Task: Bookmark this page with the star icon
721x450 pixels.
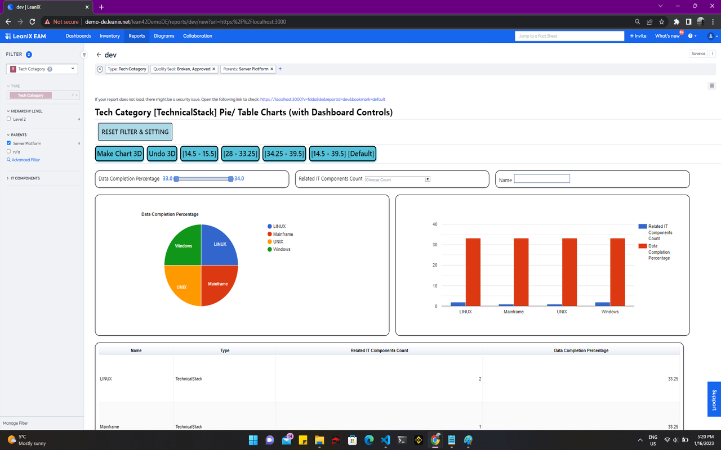Action: [661, 22]
